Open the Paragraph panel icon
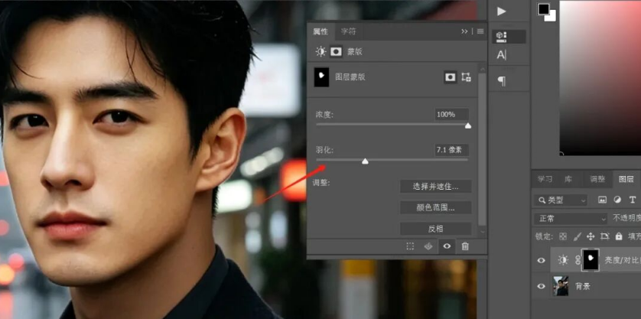Screen dimensions: 641x319 [x=502, y=81]
